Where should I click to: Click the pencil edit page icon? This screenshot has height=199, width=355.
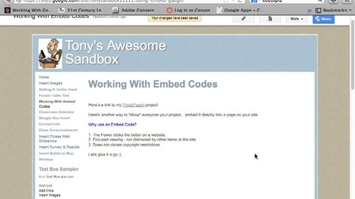click(x=244, y=19)
